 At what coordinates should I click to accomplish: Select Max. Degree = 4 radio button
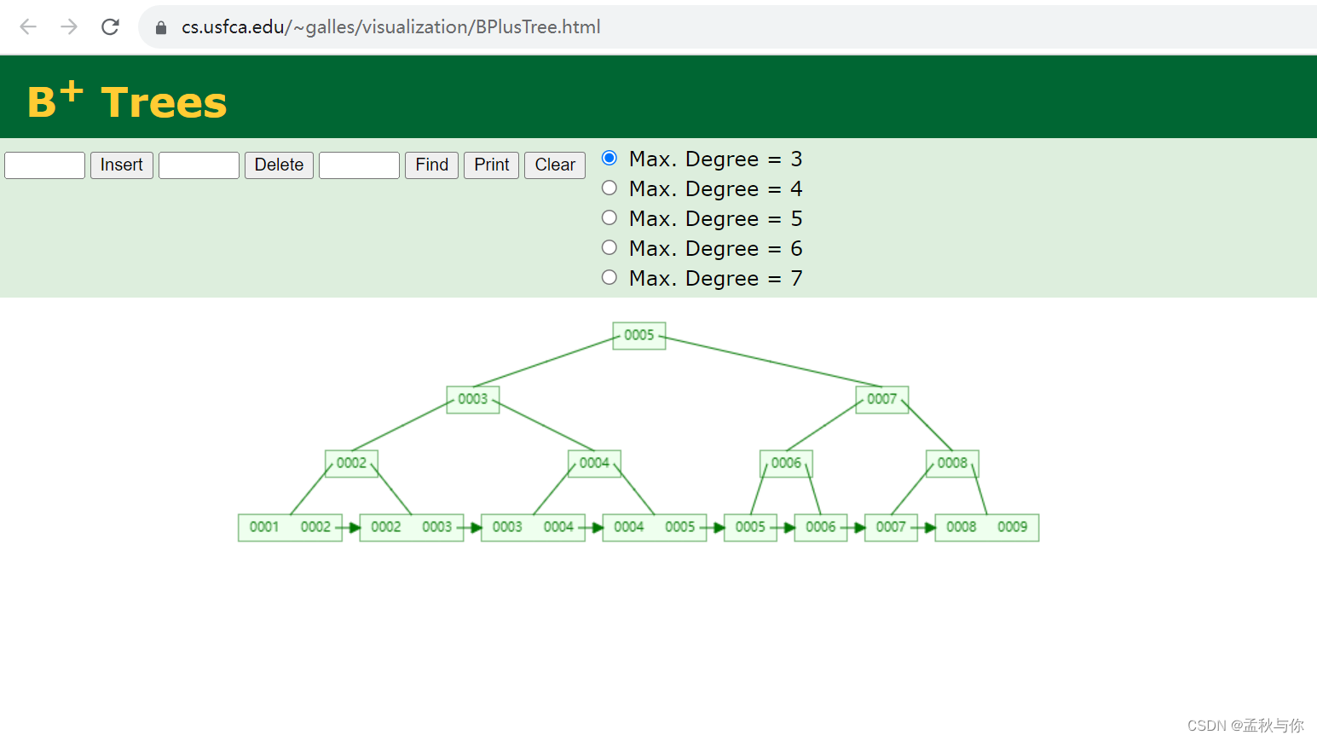[609, 188]
